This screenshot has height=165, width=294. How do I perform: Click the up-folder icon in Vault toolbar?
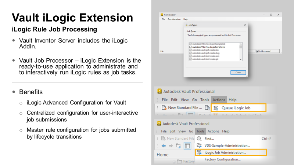179,146
